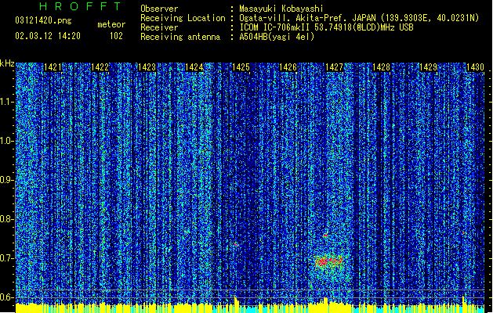Click the 1428 time marker
493x313 pixels.
pyautogui.click(x=382, y=67)
